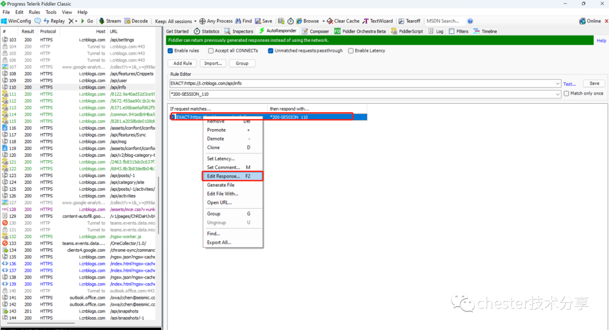Open the Log tab
This screenshot has height=330, width=609.
click(436, 31)
